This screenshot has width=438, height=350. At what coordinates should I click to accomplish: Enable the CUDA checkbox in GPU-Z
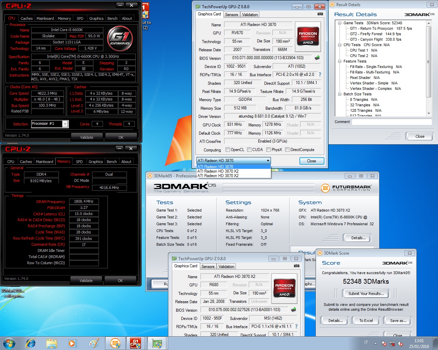pos(249,150)
